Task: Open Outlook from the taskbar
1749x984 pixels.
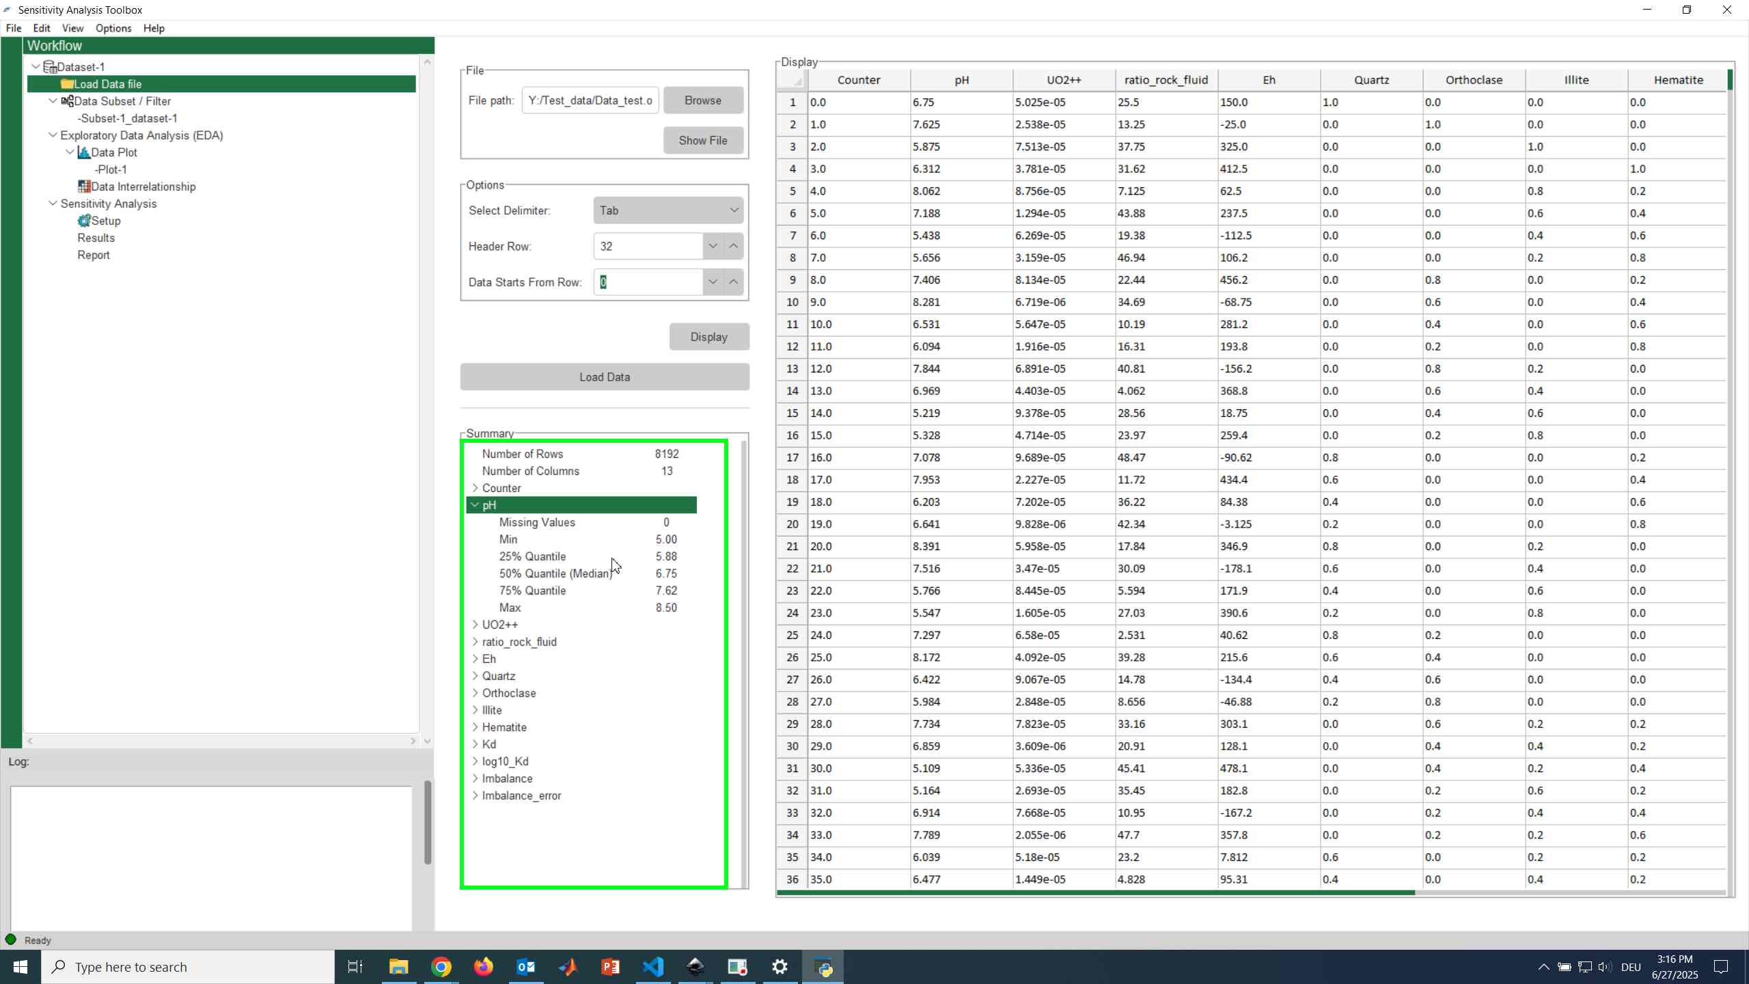Action: [x=526, y=967]
